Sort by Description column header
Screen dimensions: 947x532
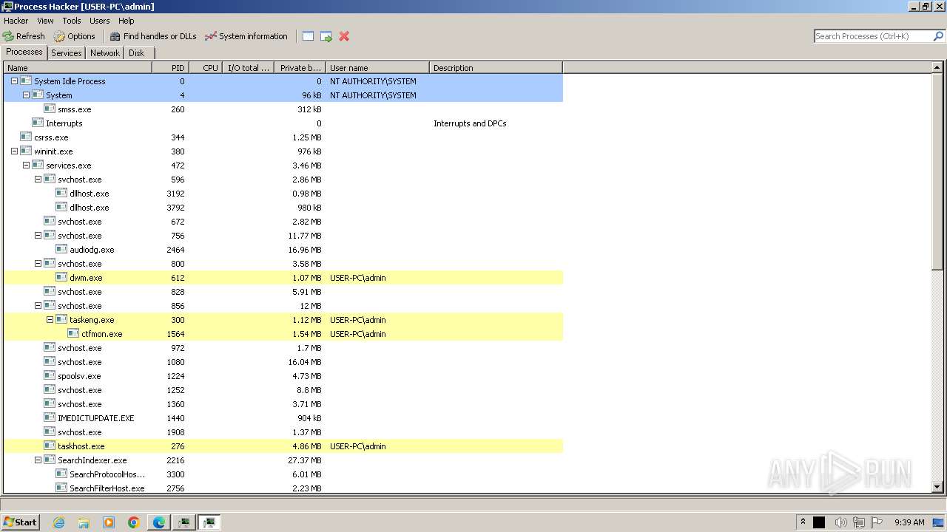point(496,68)
